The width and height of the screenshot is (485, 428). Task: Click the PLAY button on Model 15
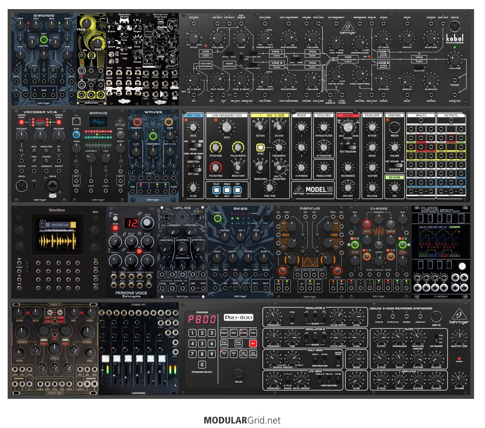click(x=217, y=190)
